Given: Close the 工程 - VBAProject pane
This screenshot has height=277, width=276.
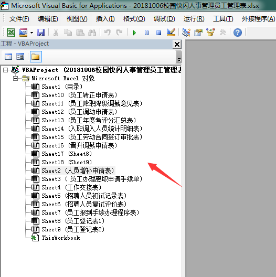Looking at the screenshot, I should coord(177,44).
